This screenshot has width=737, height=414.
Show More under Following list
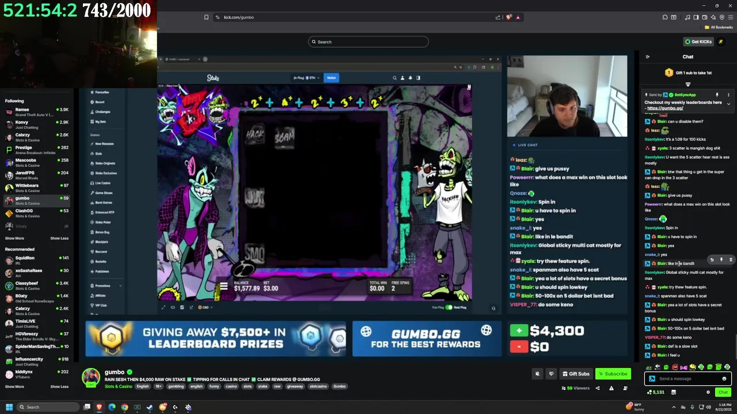pyautogui.click(x=14, y=238)
